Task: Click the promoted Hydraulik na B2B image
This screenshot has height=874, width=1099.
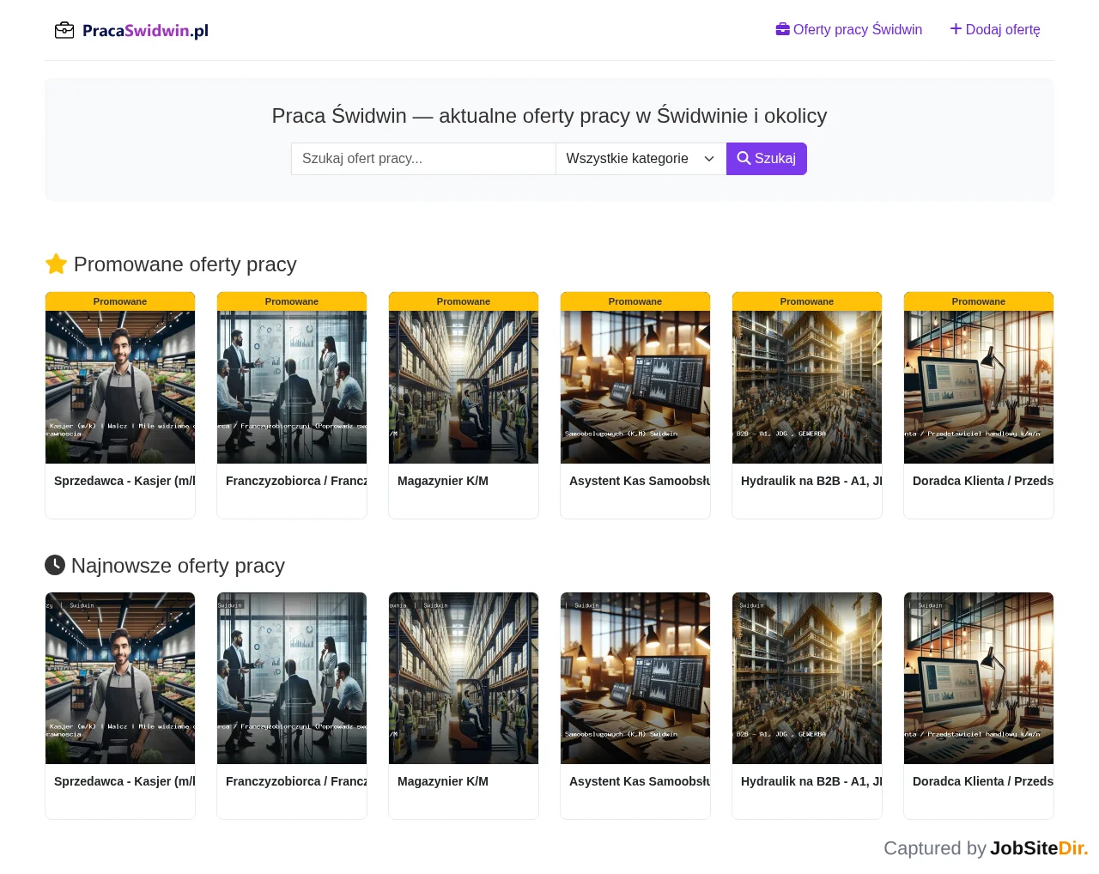Action: point(807,387)
